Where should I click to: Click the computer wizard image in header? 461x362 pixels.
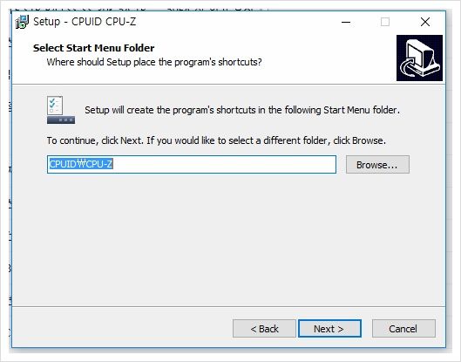(x=419, y=58)
